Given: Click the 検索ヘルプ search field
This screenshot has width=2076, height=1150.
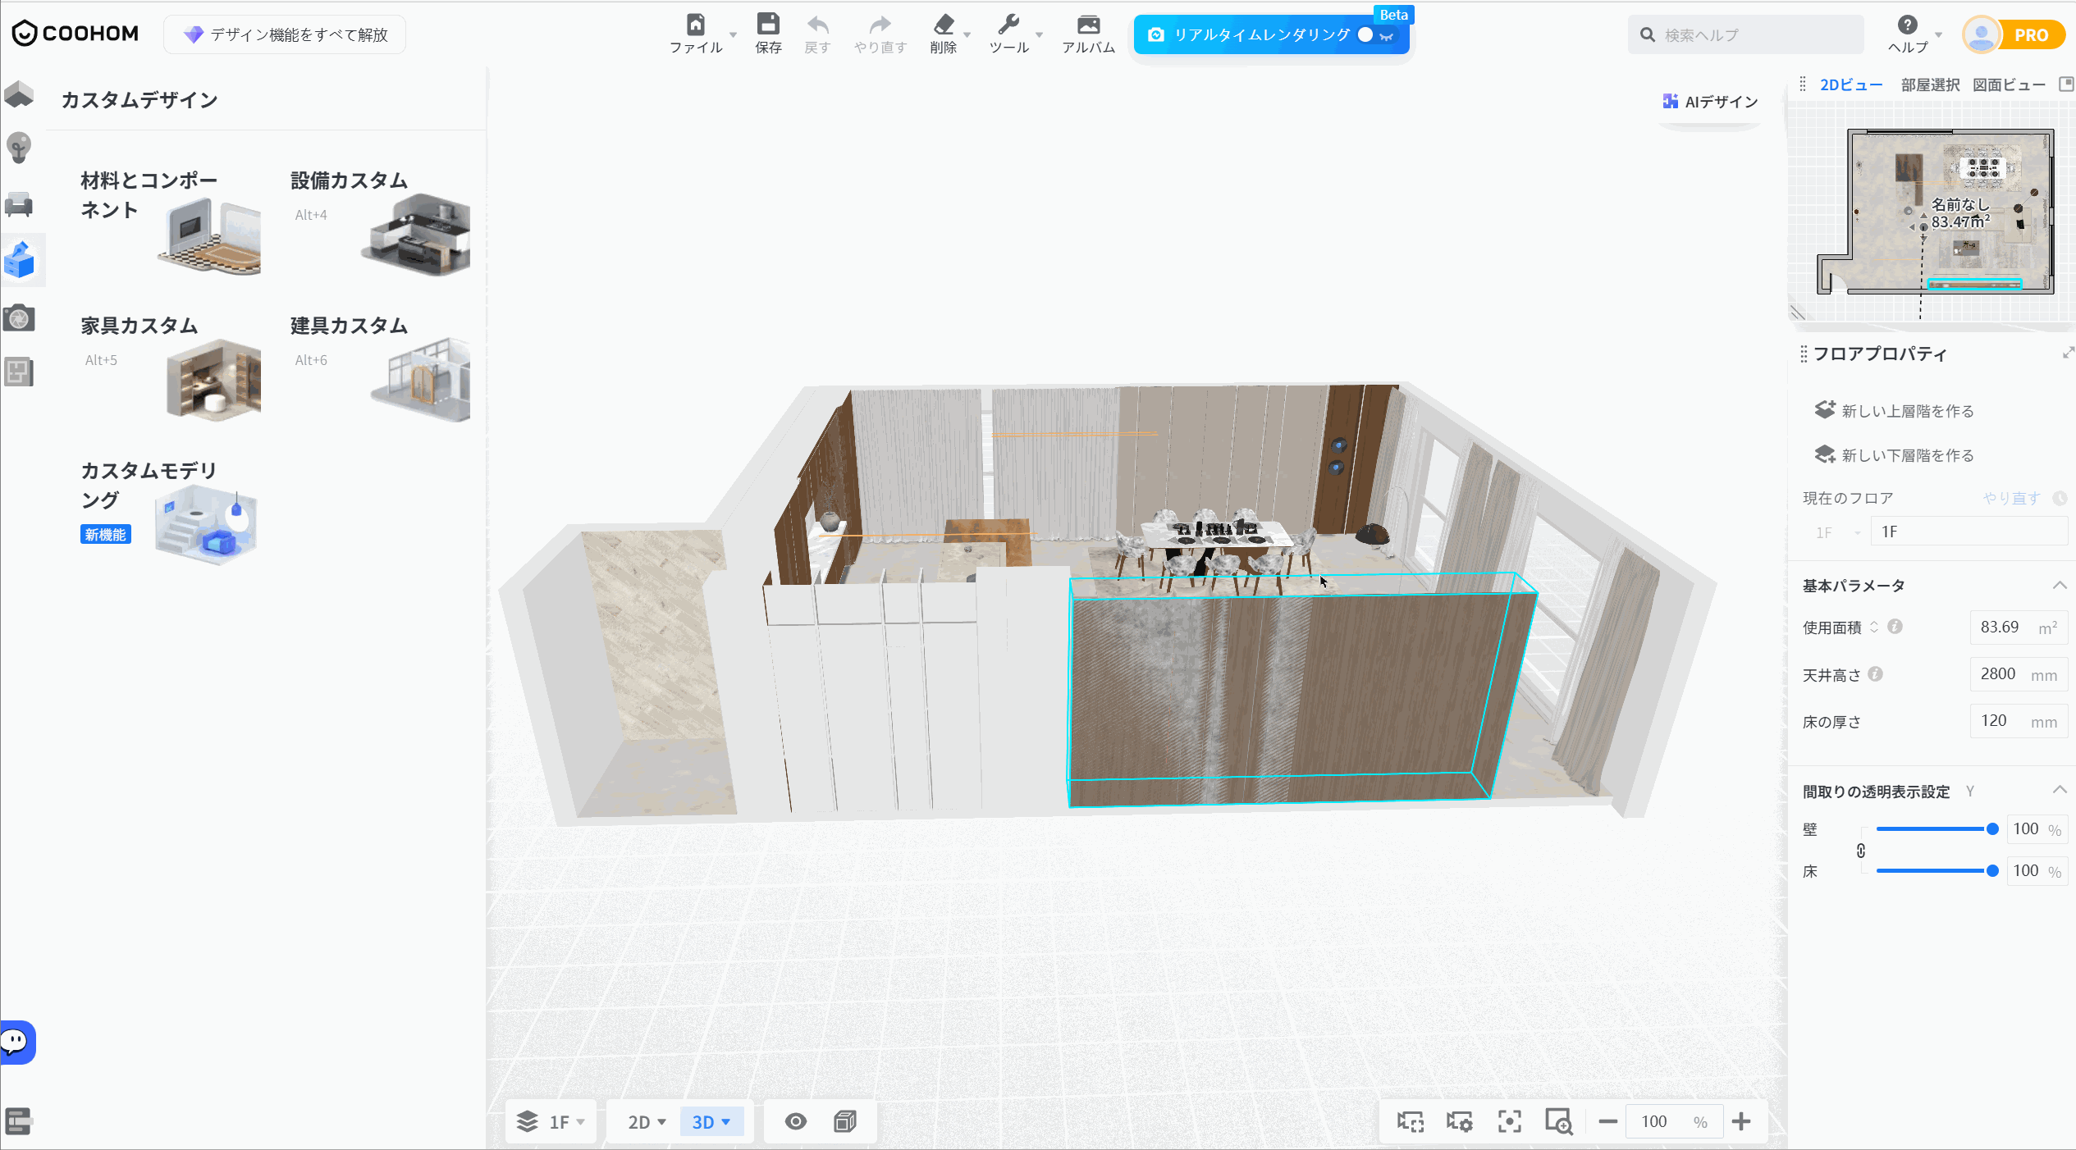Looking at the screenshot, I should click(x=1745, y=34).
